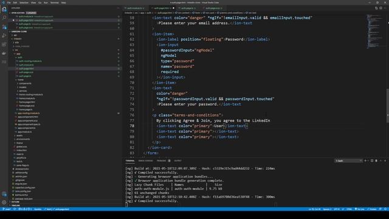The height and width of the screenshot is (219, 389).
Task: Select the Output panel tab
Action: pyautogui.click(x=177, y=161)
